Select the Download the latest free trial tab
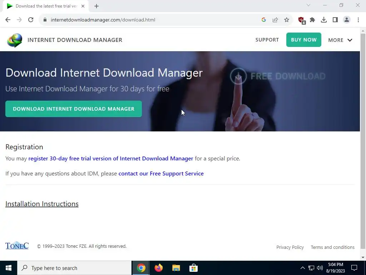Viewport: 366px width, 275px height. coord(45,6)
